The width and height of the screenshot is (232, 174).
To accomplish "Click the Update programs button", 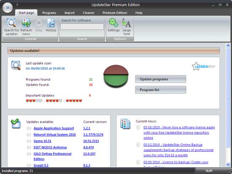I will point(161,79).
